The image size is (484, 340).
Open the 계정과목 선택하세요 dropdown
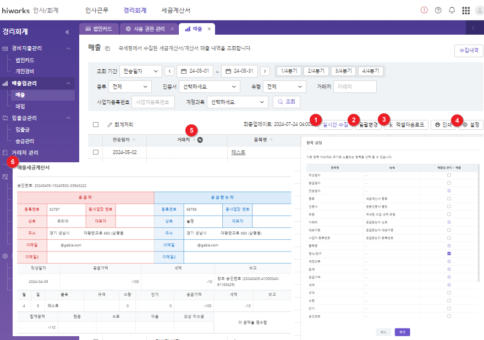238,102
